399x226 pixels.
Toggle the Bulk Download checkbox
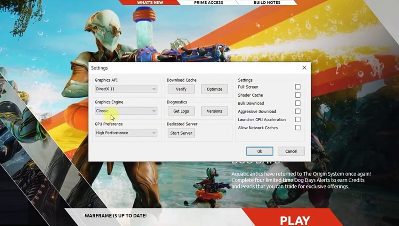click(298, 103)
